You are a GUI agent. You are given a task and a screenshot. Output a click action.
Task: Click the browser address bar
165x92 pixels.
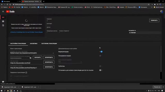point(80,5)
